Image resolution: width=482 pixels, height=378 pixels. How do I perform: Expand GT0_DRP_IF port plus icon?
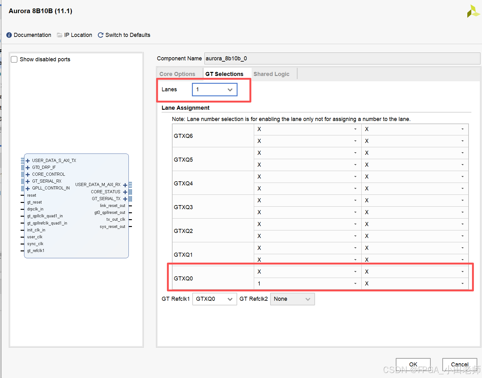[28, 168]
